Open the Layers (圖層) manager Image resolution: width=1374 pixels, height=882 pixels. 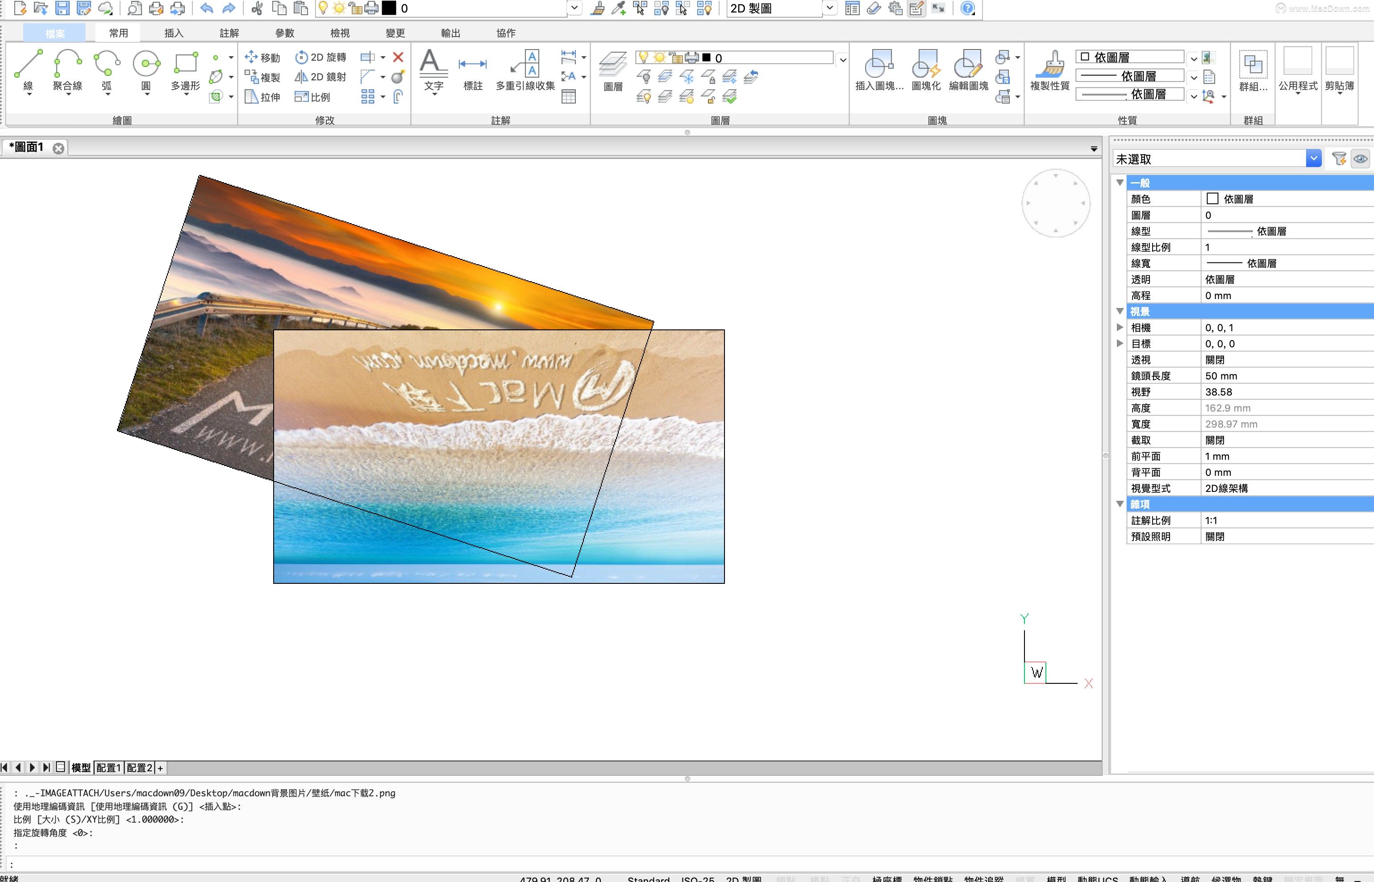pos(613,71)
